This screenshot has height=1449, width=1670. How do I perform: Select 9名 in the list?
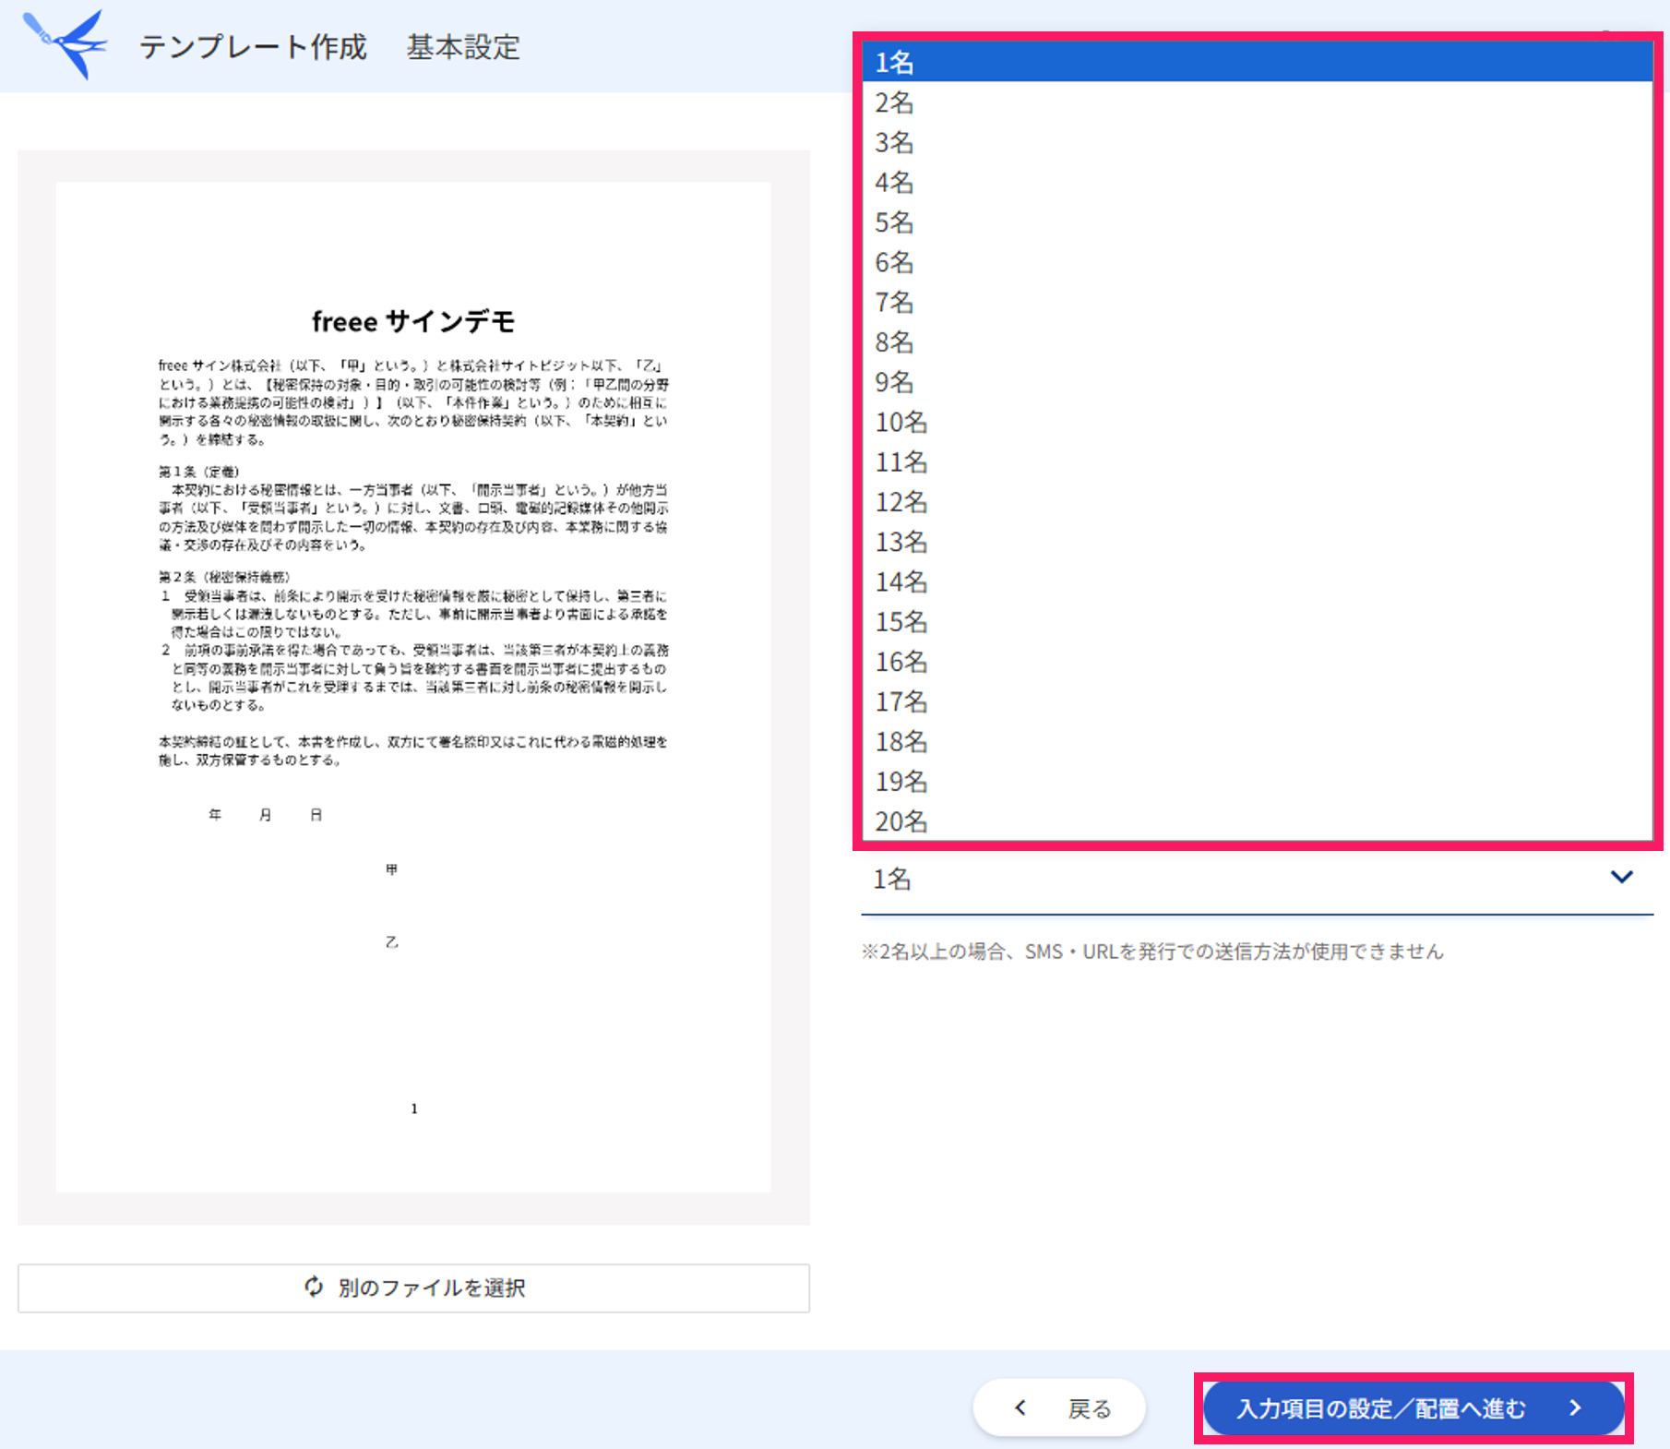[1257, 382]
